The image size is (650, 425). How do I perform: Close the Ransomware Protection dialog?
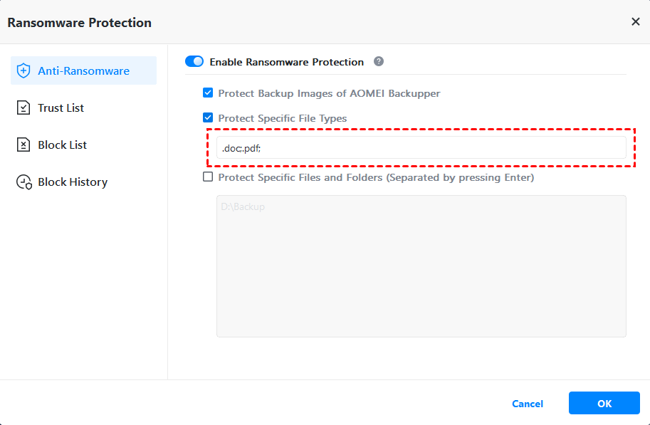(x=636, y=22)
